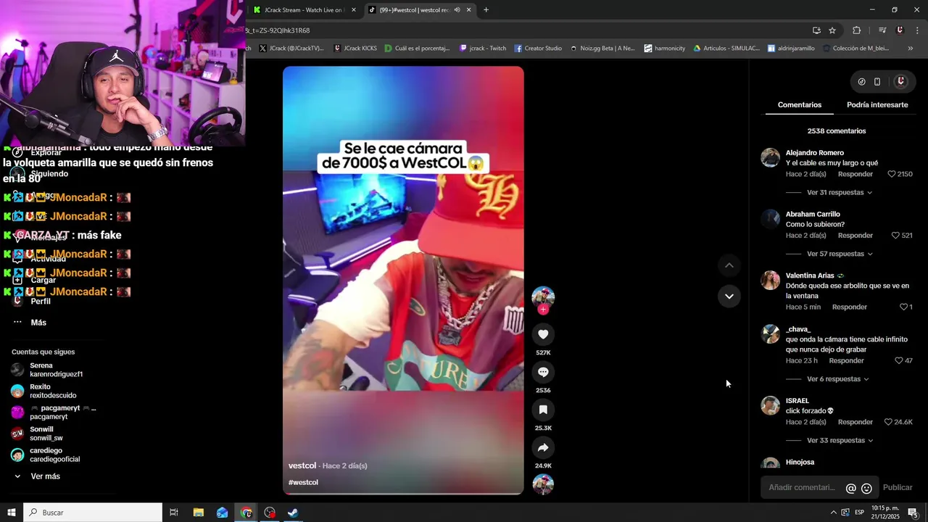Screen dimensions: 928x522
Task: Open the media control icon in Chrome toolbar
Action: click(882, 30)
